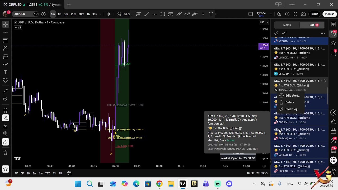Open quick search magnifier icon
Image resolution: width=338 pixels, height=190 pixels.
coord(279,14)
